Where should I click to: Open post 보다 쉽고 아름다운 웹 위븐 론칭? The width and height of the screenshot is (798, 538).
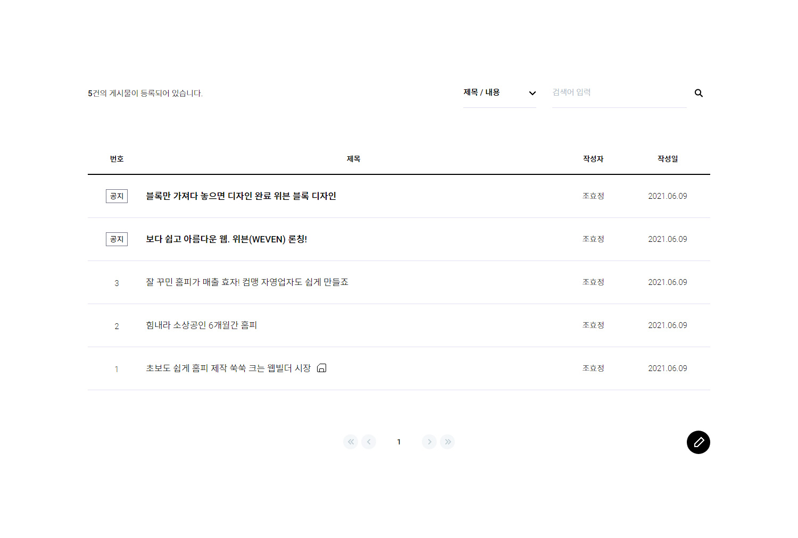point(227,239)
